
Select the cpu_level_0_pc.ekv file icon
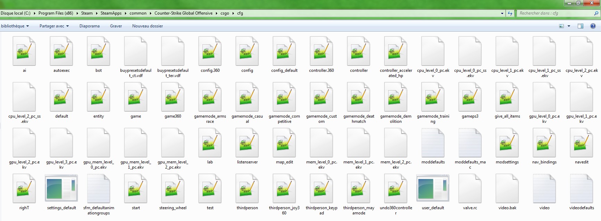(x=433, y=51)
